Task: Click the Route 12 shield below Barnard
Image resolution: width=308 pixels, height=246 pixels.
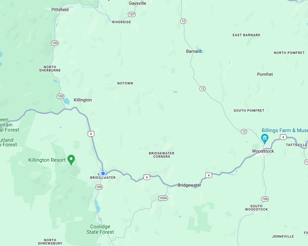Action: coord(202,89)
